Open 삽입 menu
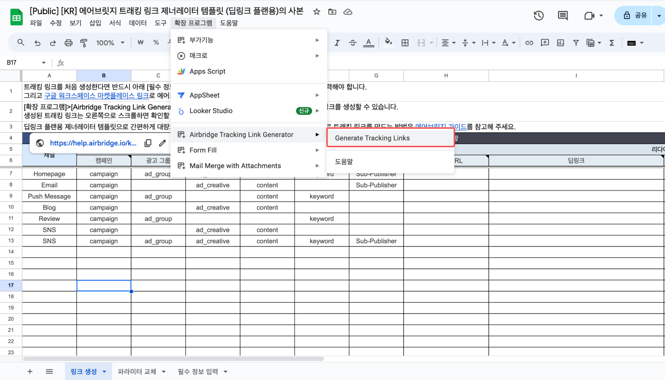The width and height of the screenshot is (665, 380). [x=95, y=23]
